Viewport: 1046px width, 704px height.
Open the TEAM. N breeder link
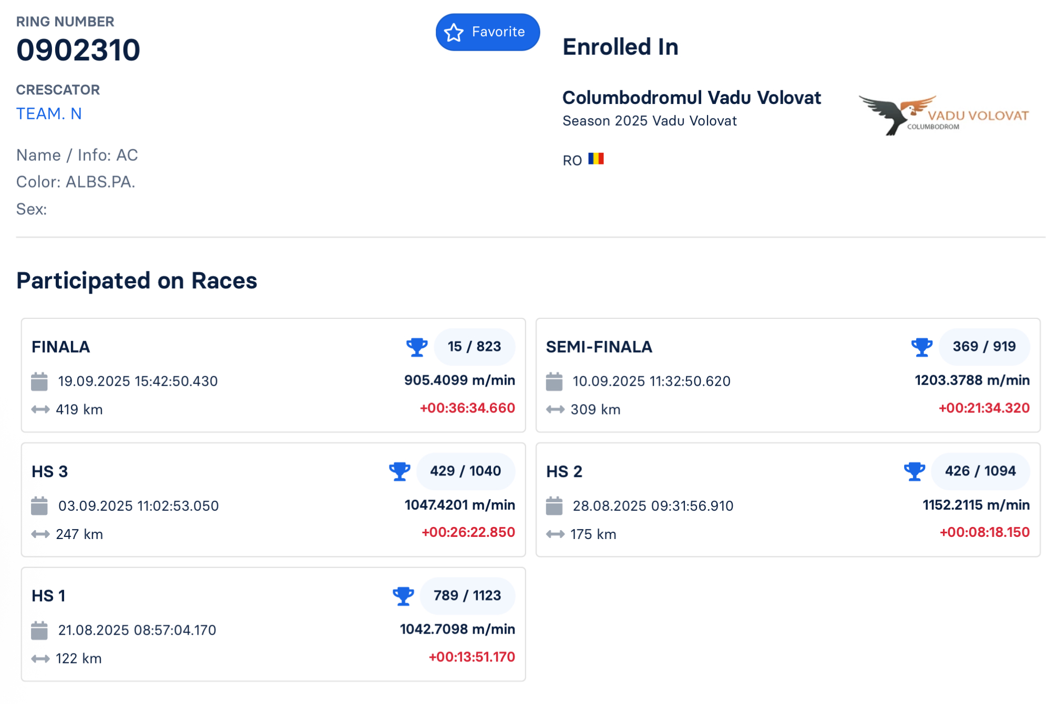pyautogui.click(x=49, y=114)
